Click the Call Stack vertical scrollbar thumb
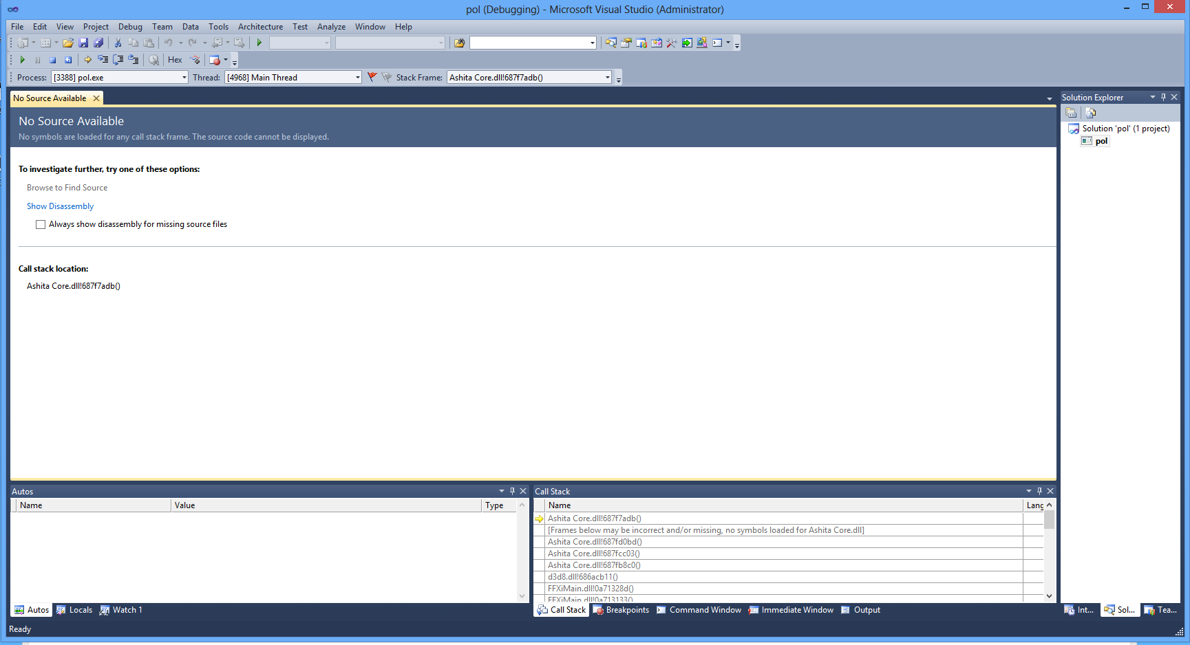This screenshot has width=1190, height=645. point(1049,520)
